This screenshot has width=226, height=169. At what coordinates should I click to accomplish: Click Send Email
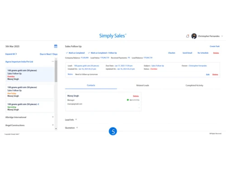(187, 53)
